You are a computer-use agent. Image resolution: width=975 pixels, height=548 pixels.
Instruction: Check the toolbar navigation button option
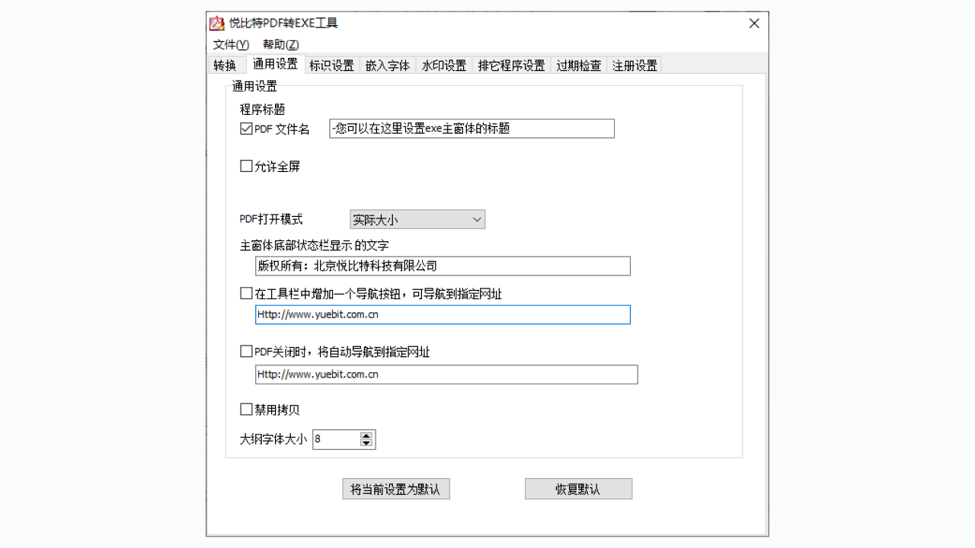[246, 292]
